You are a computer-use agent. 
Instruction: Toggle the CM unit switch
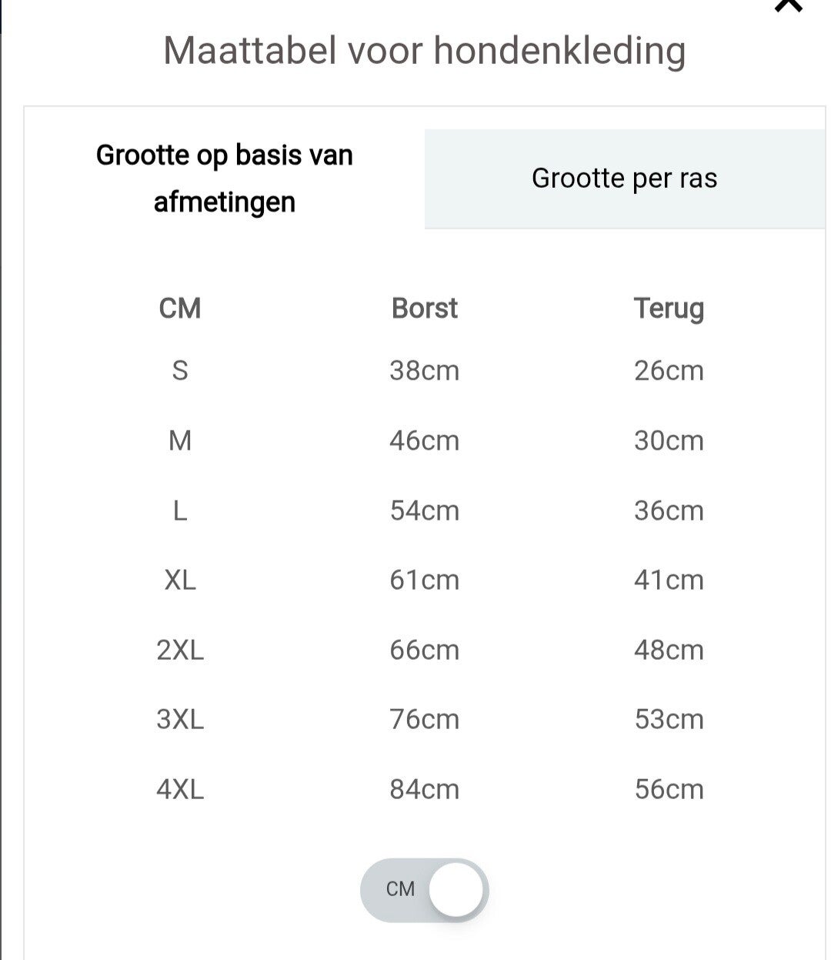coord(424,889)
